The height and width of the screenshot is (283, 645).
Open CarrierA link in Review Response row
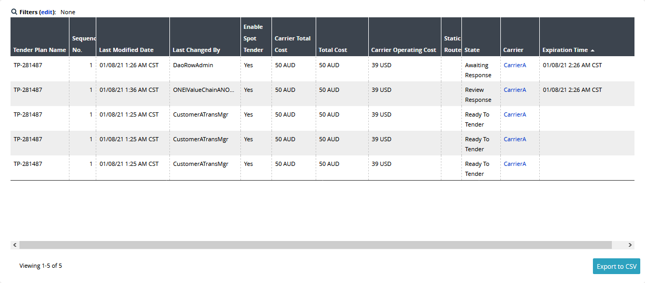515,90
